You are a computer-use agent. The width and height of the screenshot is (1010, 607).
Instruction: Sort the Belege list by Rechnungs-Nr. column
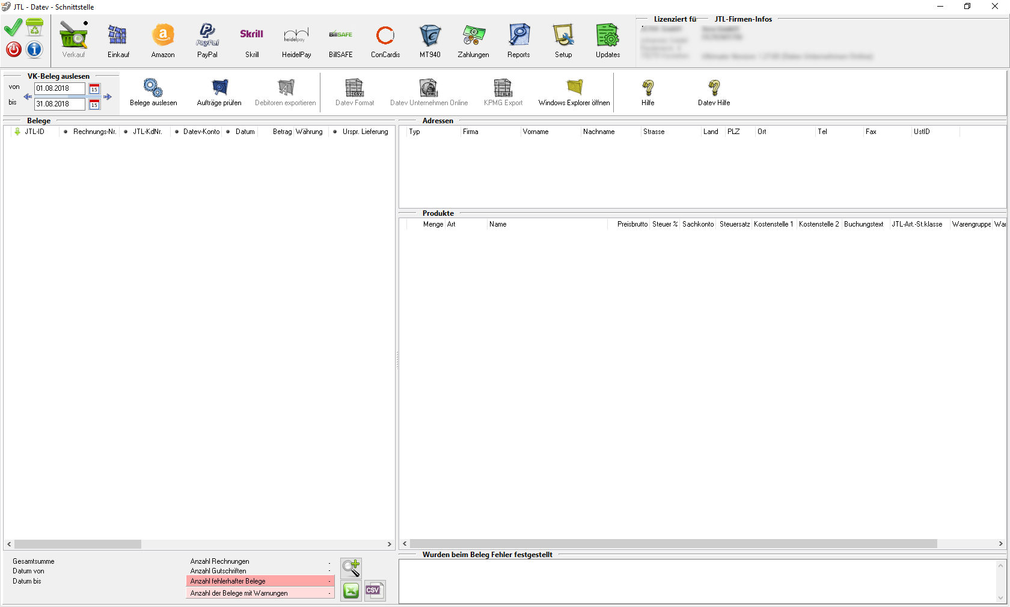click(x=94, y=132)
